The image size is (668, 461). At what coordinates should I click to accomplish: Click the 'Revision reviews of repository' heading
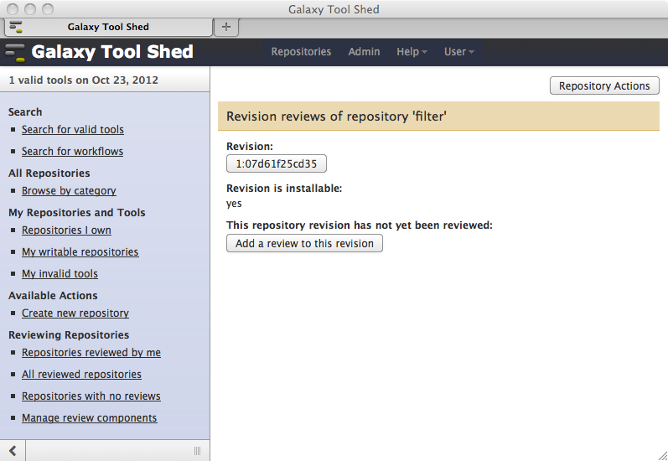(336, 117)
